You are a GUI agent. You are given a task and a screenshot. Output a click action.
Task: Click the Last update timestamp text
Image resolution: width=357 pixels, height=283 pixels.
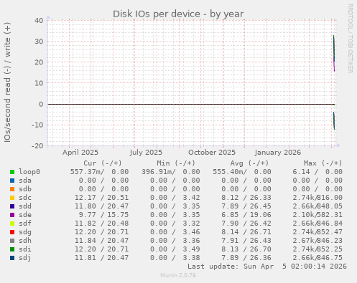(x=267, y=267)
